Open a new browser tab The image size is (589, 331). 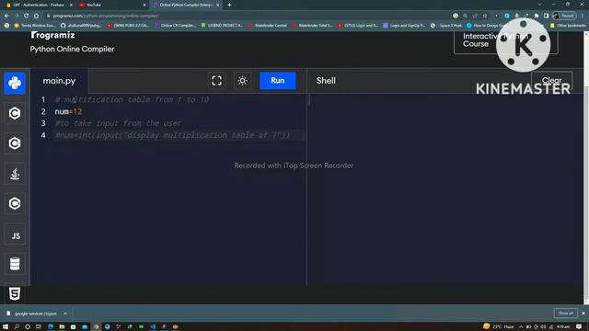229,5
